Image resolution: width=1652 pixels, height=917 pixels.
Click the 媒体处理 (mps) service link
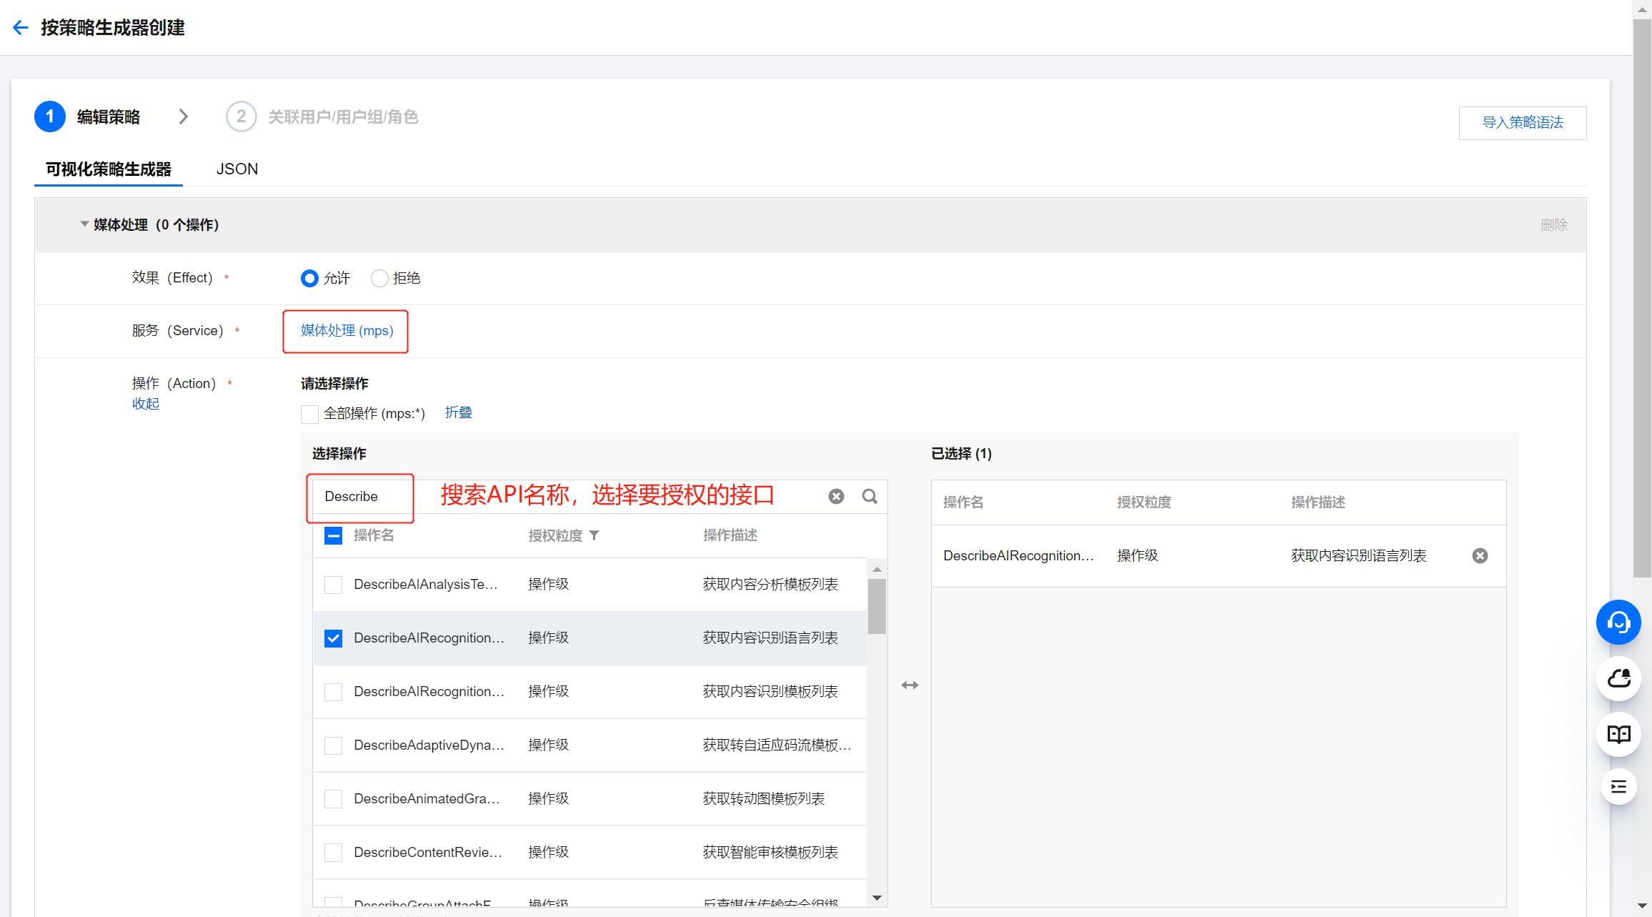(347, 331)
